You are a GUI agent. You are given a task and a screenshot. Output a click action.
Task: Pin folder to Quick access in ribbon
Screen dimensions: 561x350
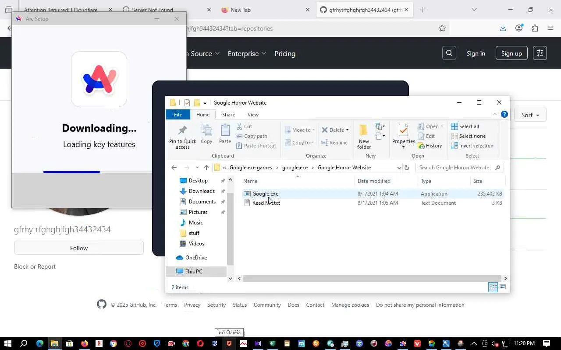tap(183, 137)
